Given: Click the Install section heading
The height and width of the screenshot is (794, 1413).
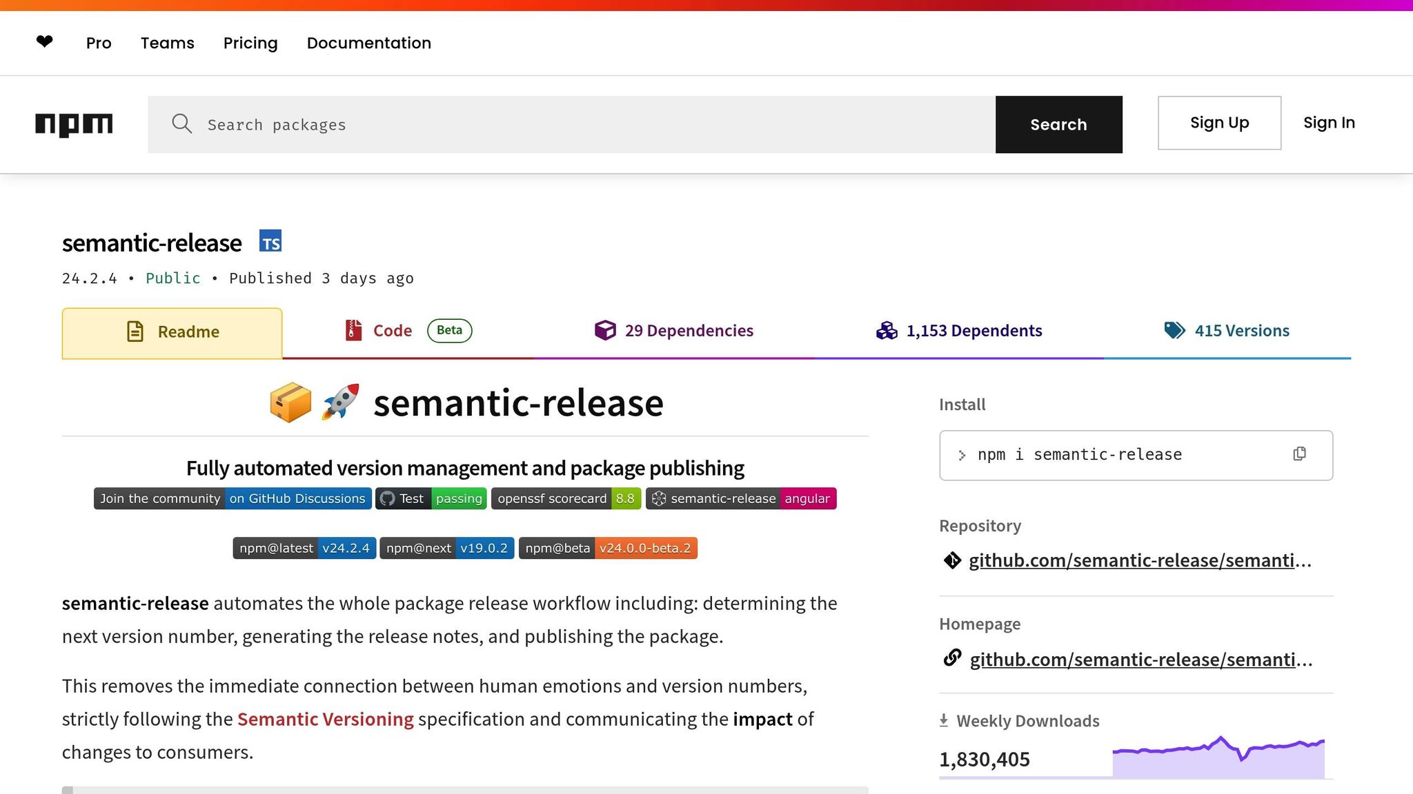Looking at the screenshot, I should pyautogui.click(x=962, y=405).
